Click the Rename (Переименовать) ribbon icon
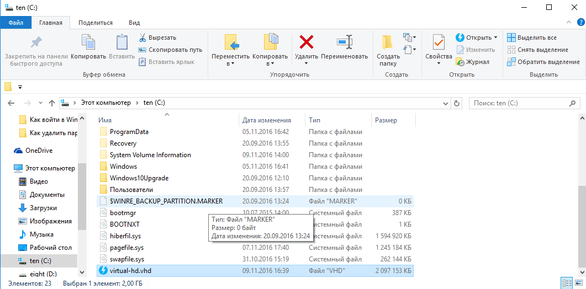 point(344,42)
